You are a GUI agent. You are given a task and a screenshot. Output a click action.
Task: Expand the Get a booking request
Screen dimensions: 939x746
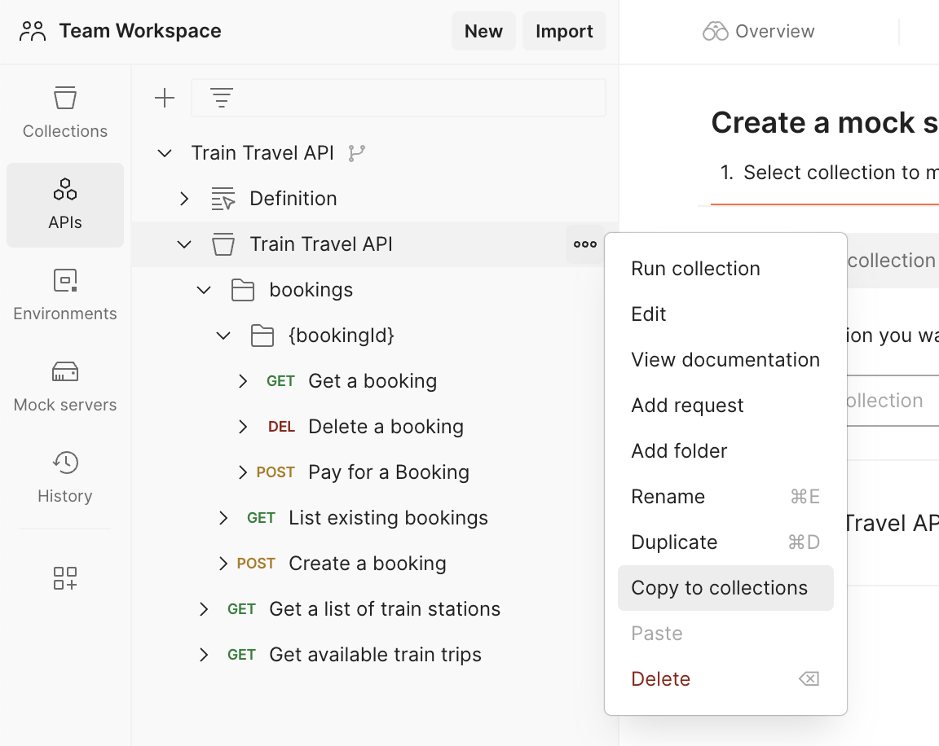[x=242, y=380]
